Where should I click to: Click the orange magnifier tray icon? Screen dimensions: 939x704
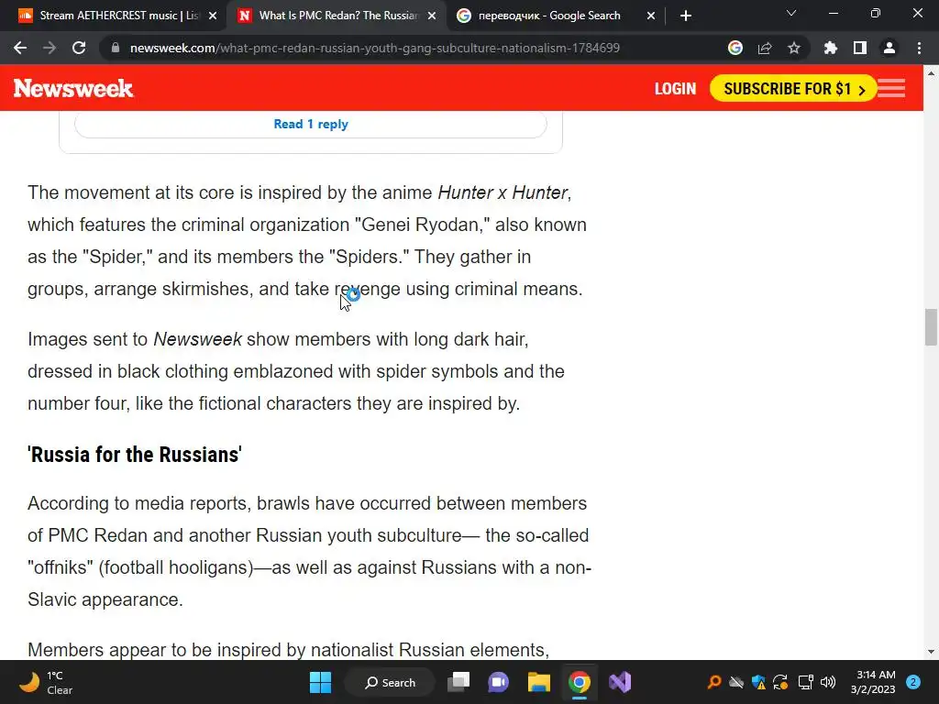tap(713, 682)
